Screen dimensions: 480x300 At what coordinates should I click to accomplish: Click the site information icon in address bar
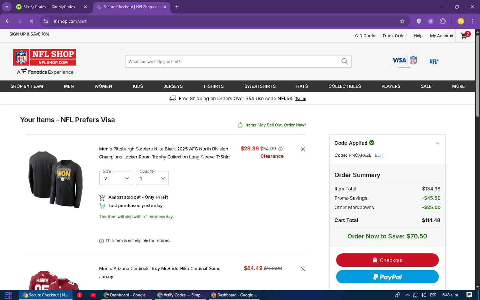(x=46, y=21)
